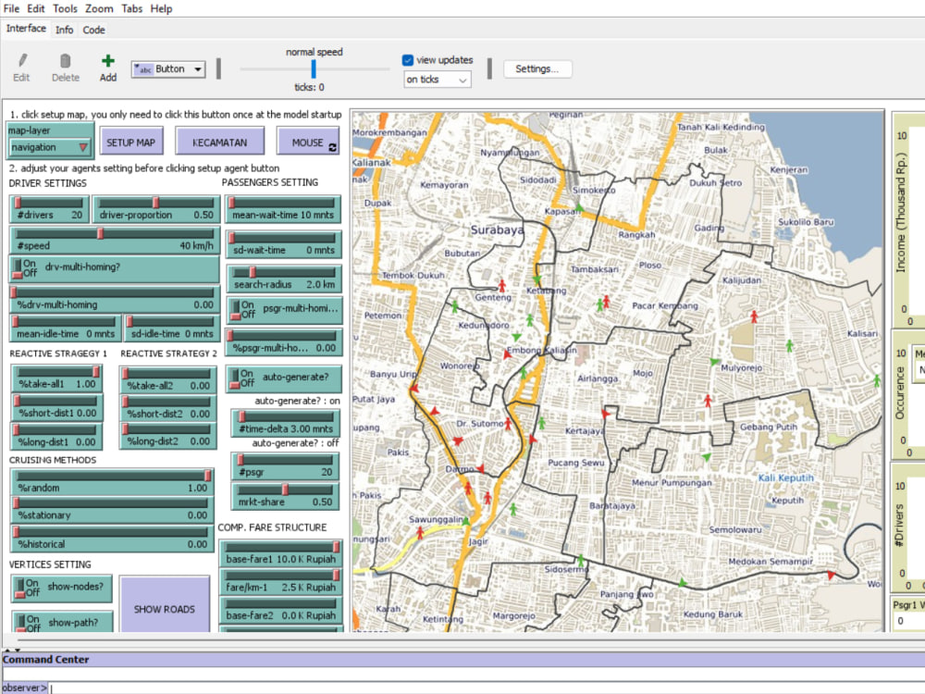Click the KECAMATAN button
This screenshot has height=694, width=925.
[219, 141]
